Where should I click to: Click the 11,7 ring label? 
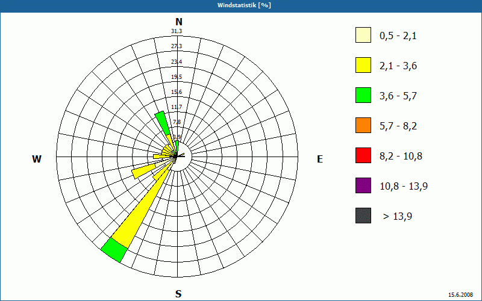(177, 107)
